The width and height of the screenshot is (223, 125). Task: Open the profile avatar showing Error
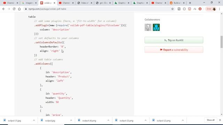coord(211,9)
